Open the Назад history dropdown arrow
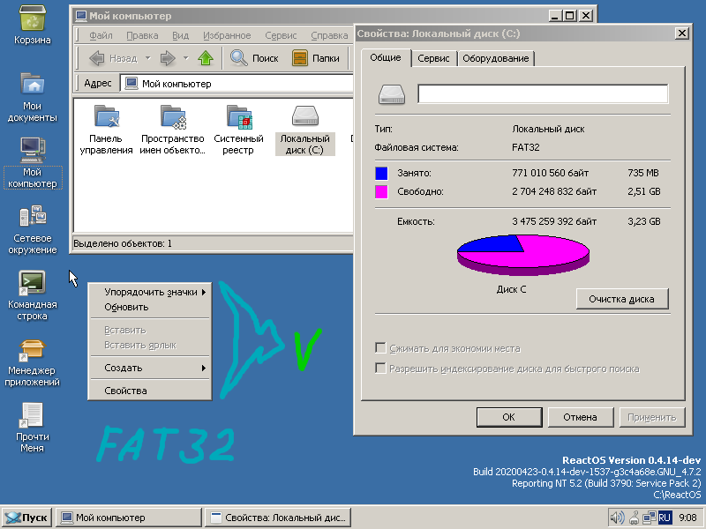706x529 pixels. coord(147,58)
